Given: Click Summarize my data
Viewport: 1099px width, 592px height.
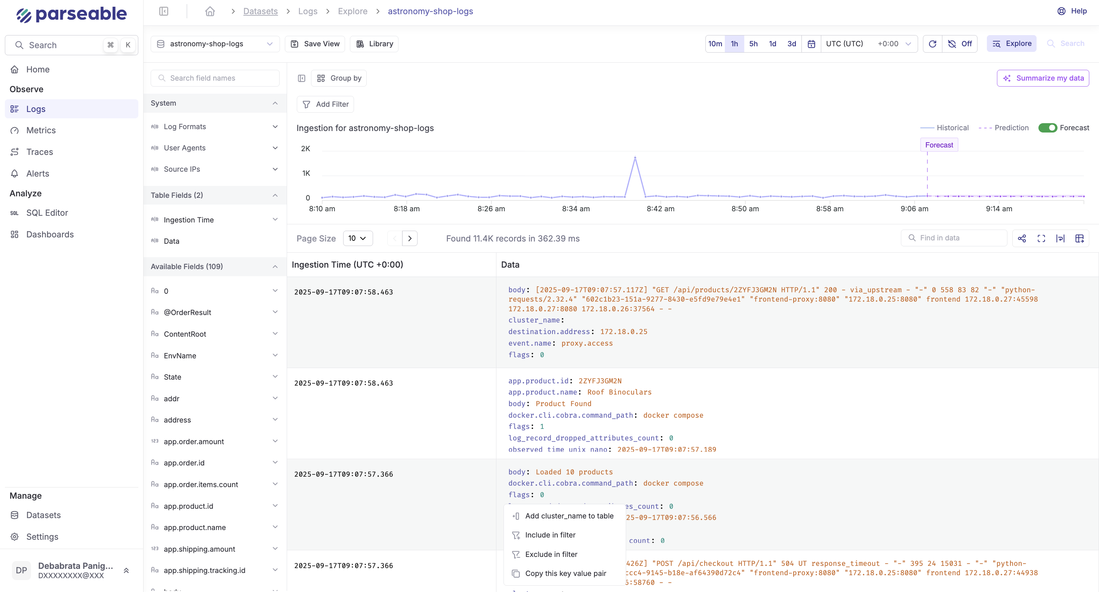Looking at the screenshot, I should [1043, 78].
